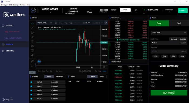This screenshot has height=103, width=189.
Task: Click the Check API button
Action: pyautogui.click(x=86, y=23)
